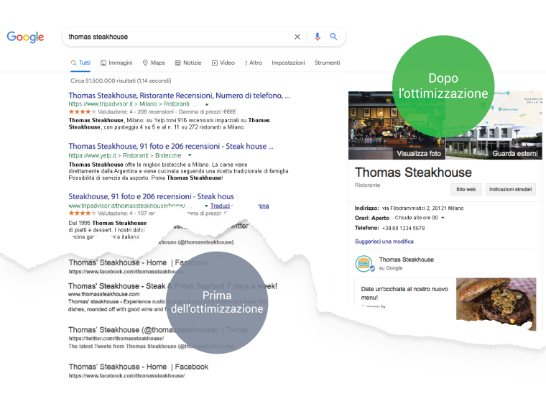Expand tripadvisor.it Milano result dropdown arrow
Viewport: 546px width, 399px height.
coord(207,104)
